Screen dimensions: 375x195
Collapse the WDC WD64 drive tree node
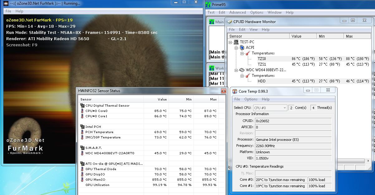pos(236,70)
